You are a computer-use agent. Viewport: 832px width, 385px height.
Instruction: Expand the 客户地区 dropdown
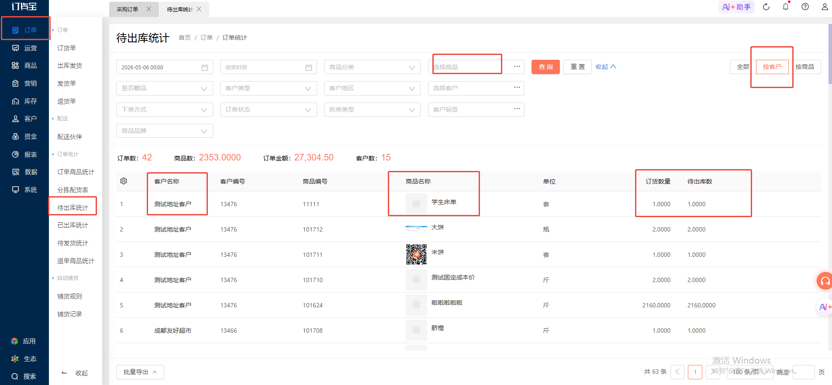tap(372, 88)
